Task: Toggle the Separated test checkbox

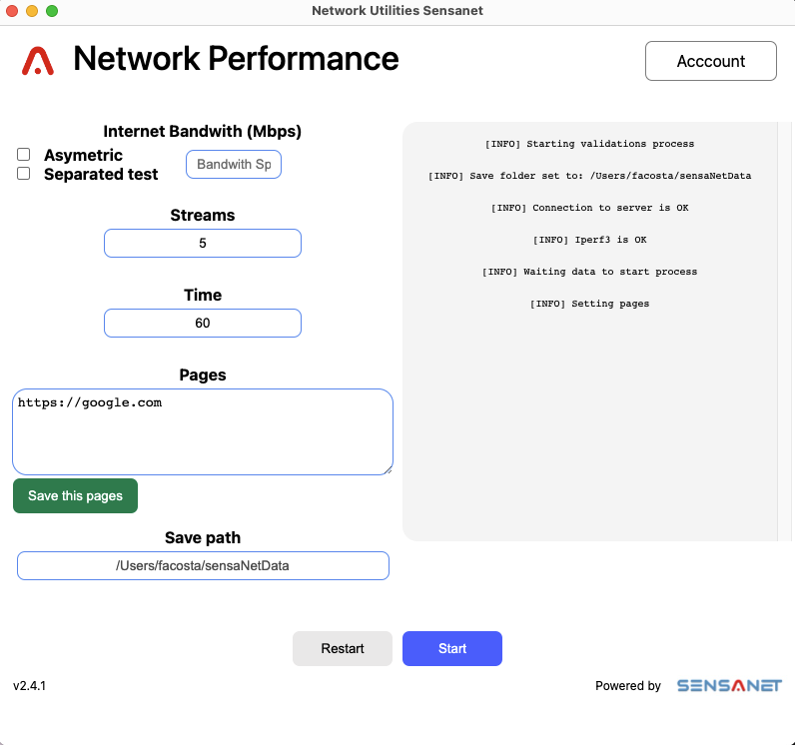Action: (23, 174)
